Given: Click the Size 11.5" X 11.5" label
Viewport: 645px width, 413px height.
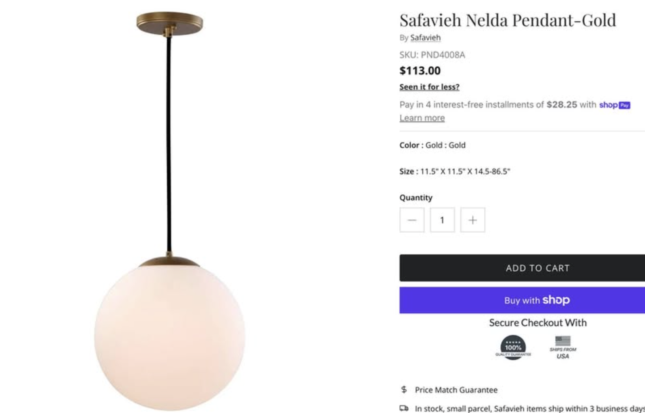Looking at the screenshot, I should [454, 171].
